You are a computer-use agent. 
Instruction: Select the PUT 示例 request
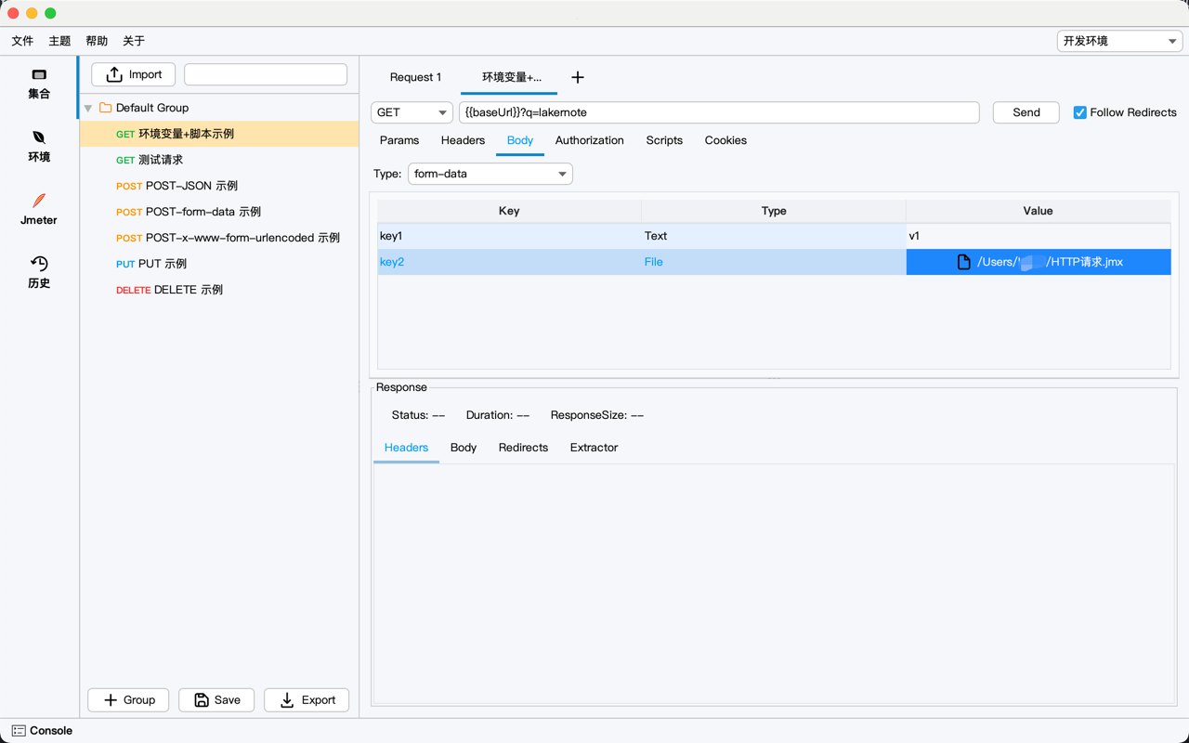219,264
